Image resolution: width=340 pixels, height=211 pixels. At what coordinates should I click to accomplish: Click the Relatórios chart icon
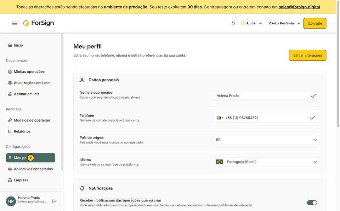coord(10,131)
